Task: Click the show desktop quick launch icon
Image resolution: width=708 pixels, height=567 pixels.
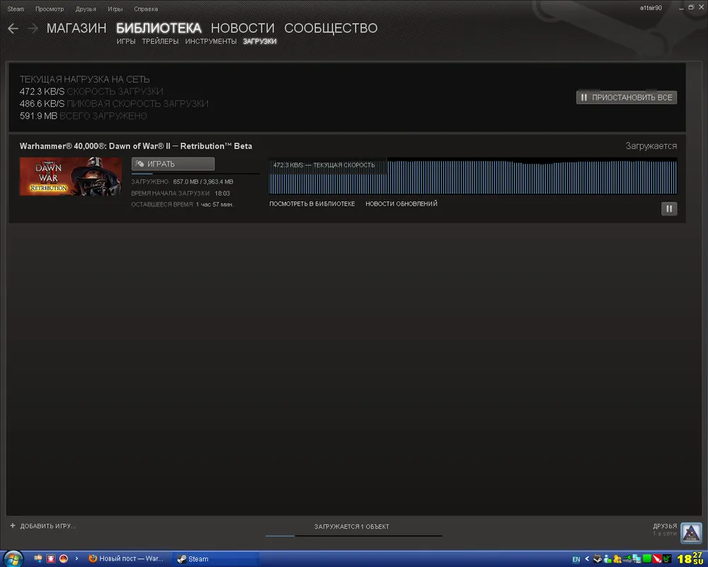Action: click(x=38, y=558)
